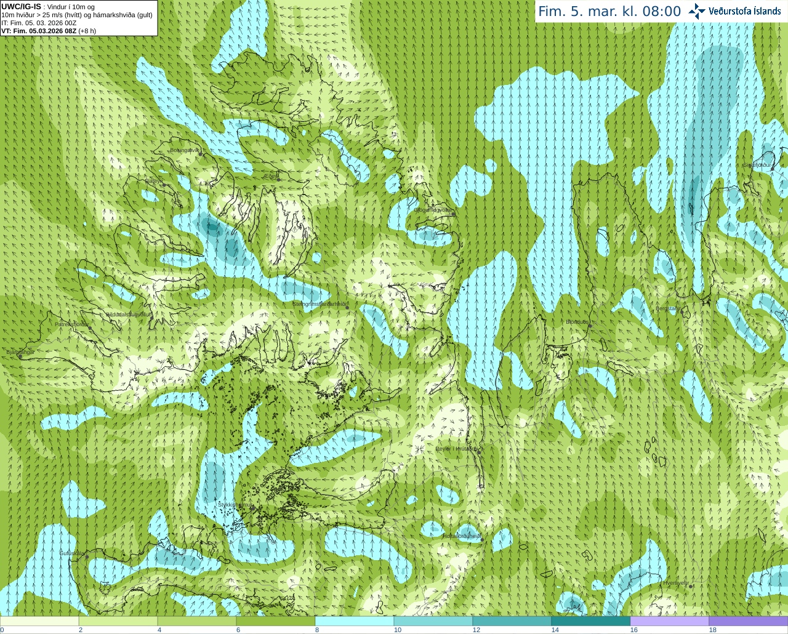
Task: Click the legend scale number 8
Action: point(317,630)
